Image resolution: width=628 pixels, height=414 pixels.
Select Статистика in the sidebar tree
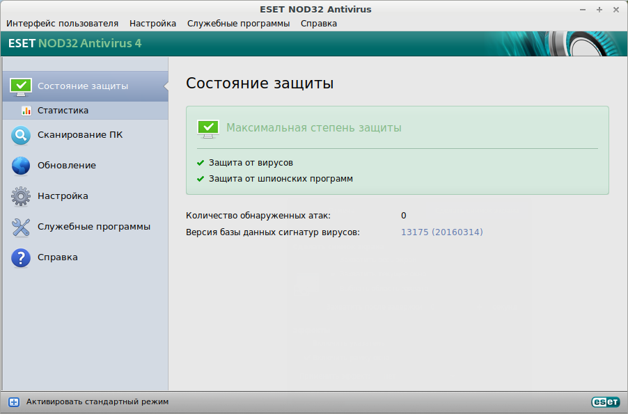[63, 110]
